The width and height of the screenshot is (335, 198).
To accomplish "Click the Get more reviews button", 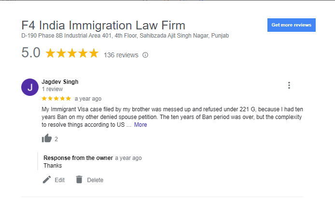I will [x=291, y=25].
